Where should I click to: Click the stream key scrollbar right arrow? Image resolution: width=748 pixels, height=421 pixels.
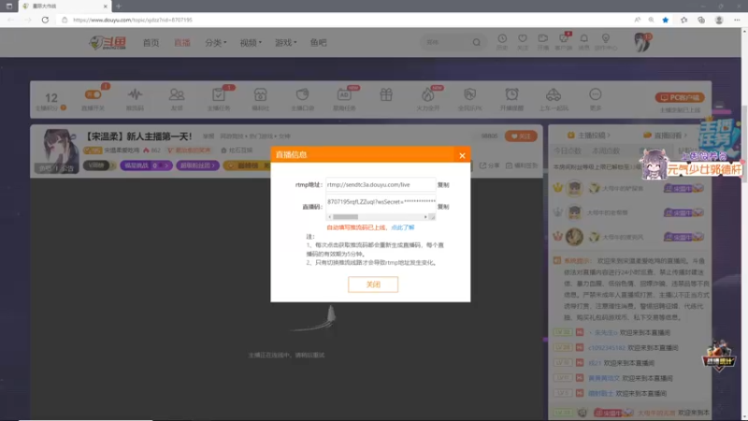tap(425, 217)
